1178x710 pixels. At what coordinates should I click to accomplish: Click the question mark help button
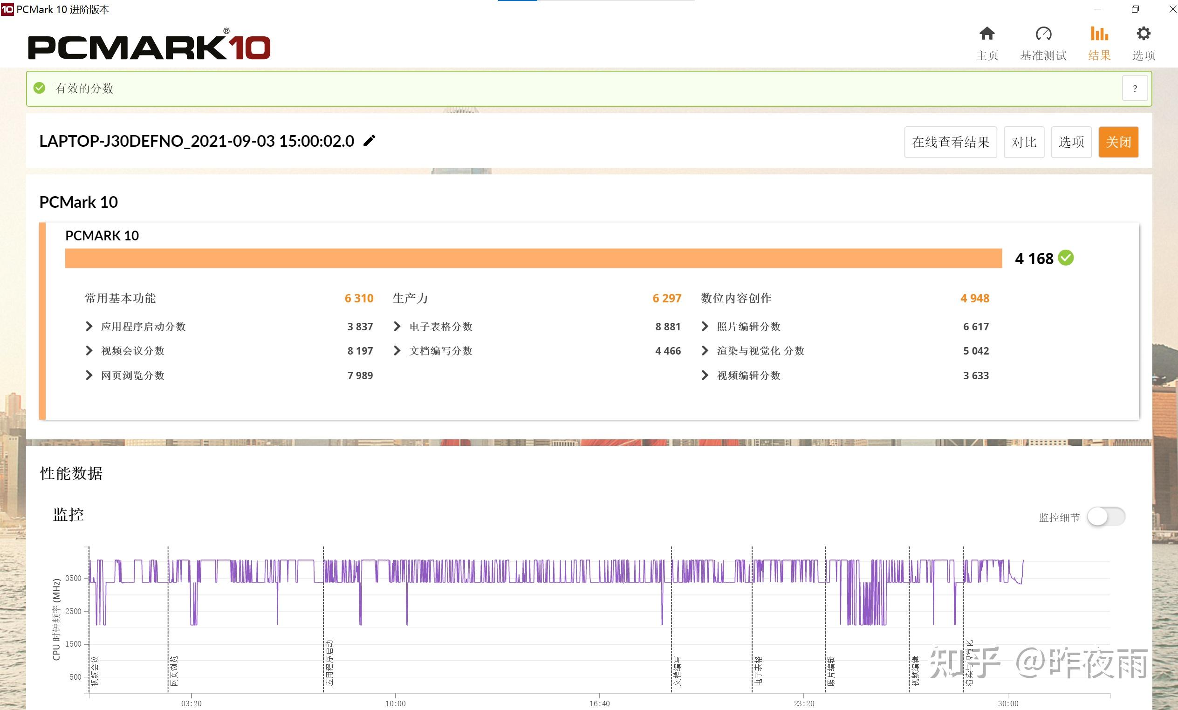1135,89
